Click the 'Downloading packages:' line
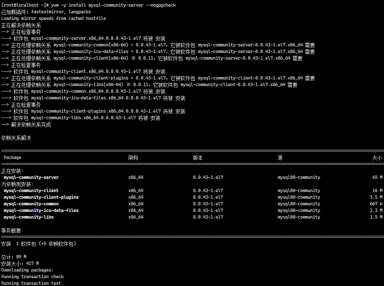This screenshot has width=384, height=286. coord(27,270)
